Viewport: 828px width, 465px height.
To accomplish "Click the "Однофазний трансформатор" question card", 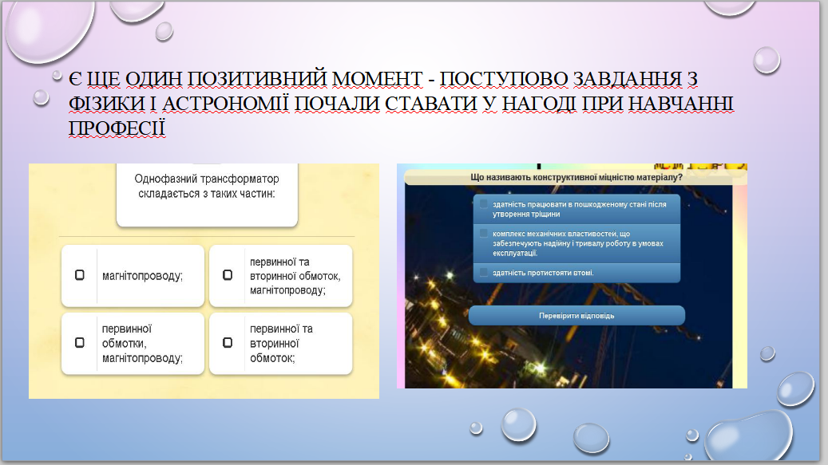I will pyautogui.click(x=207, y=193).
